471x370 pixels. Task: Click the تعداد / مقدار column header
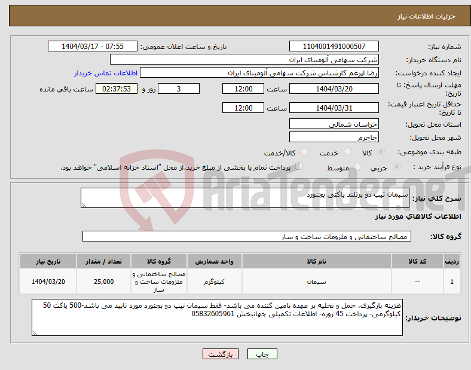[x=103, y=261]
